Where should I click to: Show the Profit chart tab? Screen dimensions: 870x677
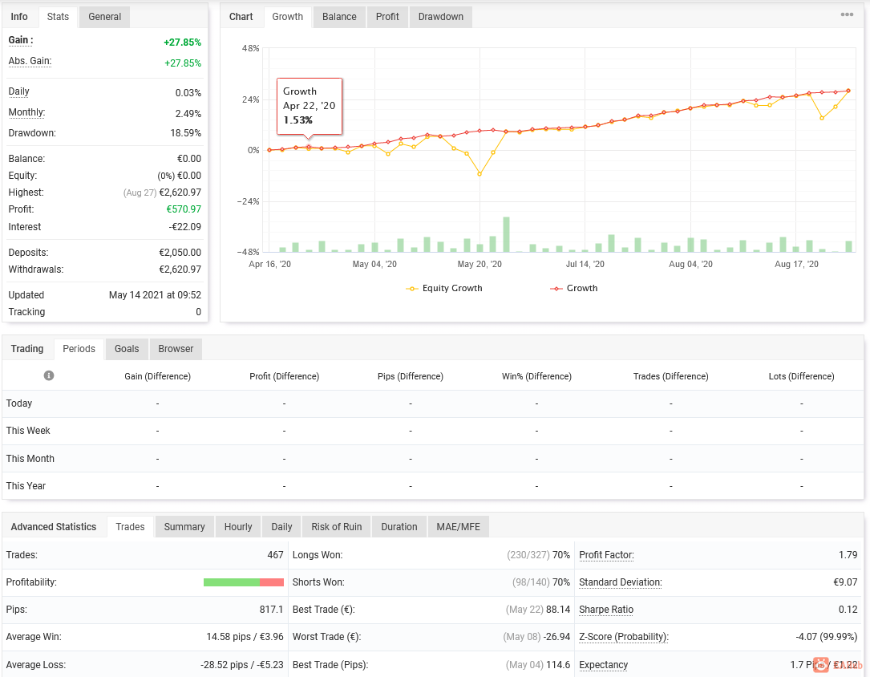pyautogui.click(x=387, y=17)
